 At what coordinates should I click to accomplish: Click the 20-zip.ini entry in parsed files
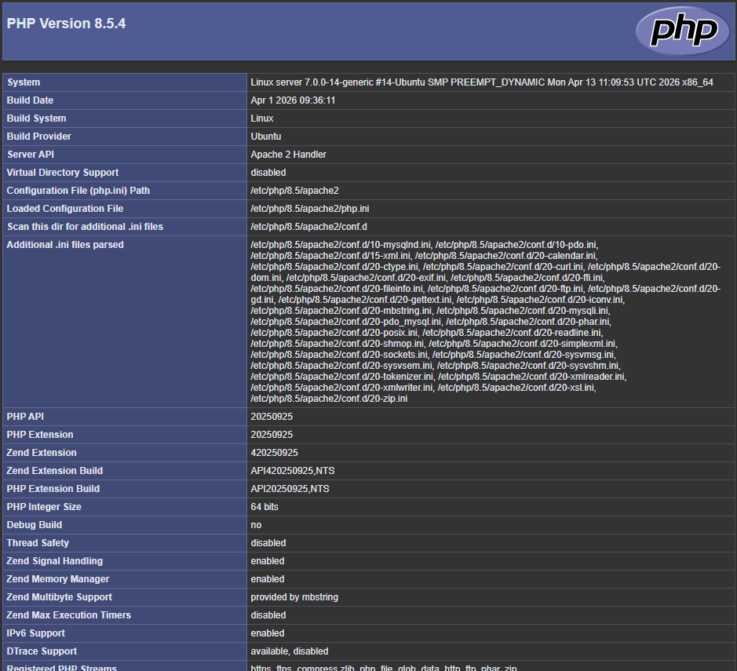[329, 399]
